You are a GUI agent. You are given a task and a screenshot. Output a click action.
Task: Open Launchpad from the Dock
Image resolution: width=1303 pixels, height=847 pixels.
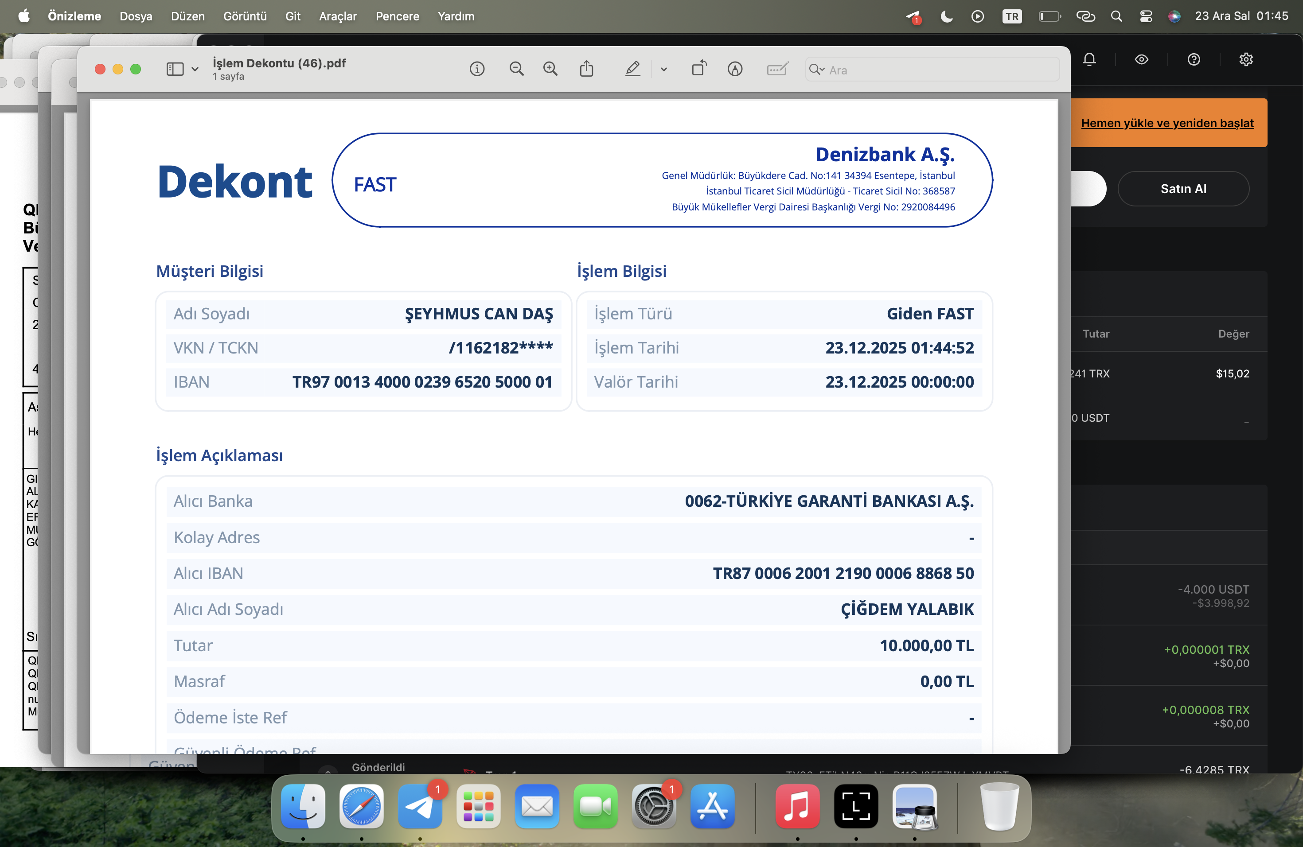pos(479,806)
